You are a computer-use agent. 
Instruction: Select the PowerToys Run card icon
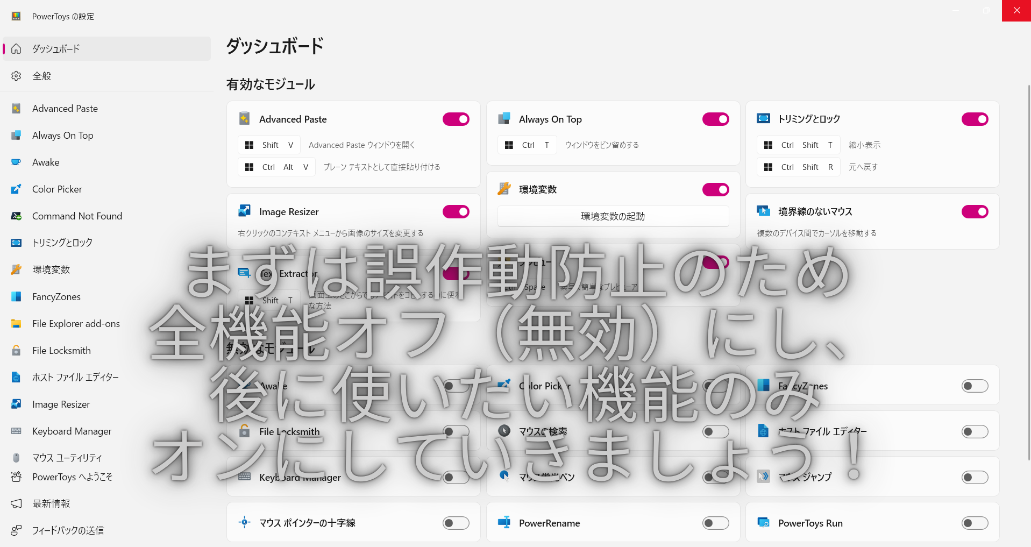pyautogui.click(x=763, y=522)
